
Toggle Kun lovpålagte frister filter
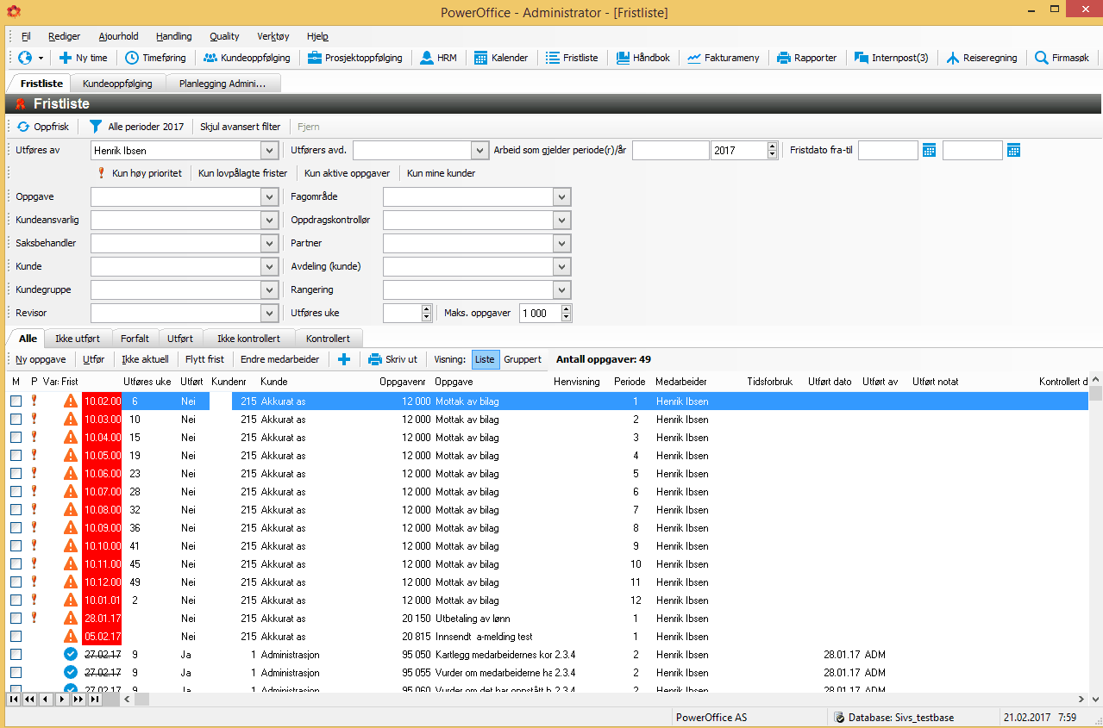(243, 173)
